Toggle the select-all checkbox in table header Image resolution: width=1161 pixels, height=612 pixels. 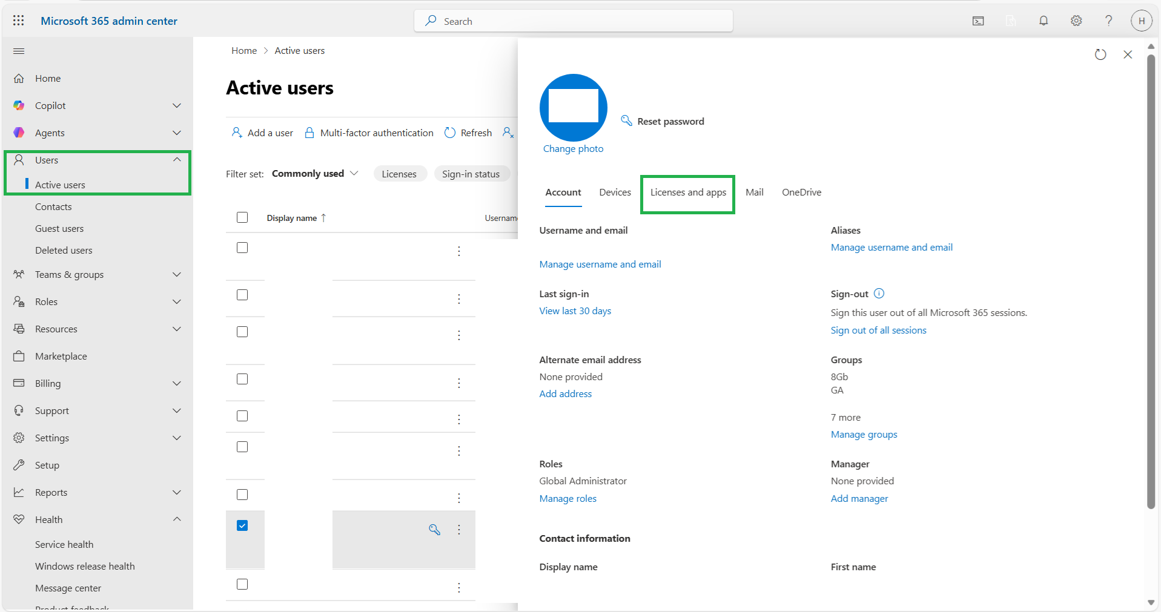242,217
